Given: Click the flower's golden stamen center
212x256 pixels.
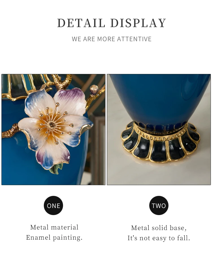Looking at the screenshot, I should (52, 124).
